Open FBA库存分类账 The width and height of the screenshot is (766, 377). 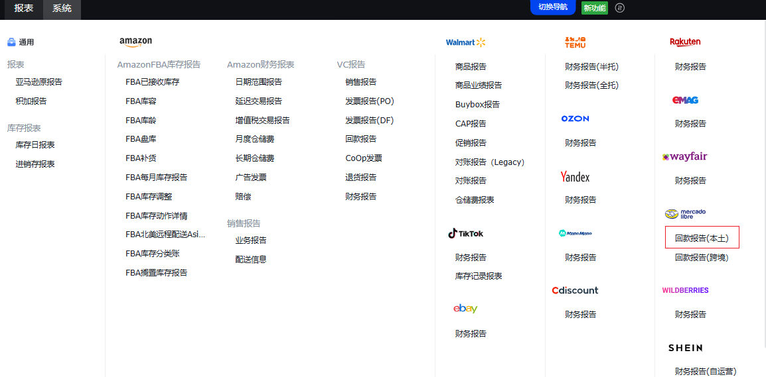(153, 254)
